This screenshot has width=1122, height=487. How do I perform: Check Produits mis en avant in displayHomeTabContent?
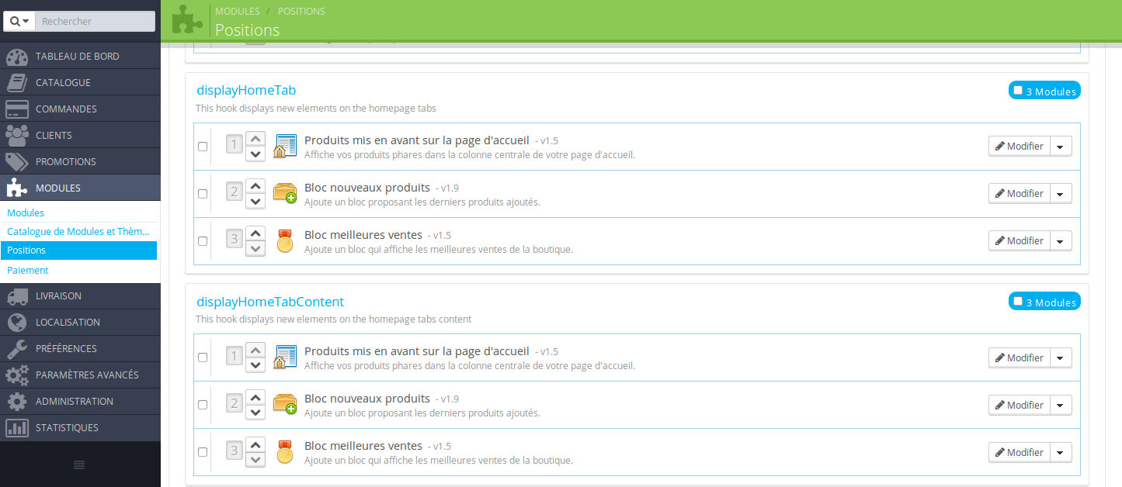203,357
